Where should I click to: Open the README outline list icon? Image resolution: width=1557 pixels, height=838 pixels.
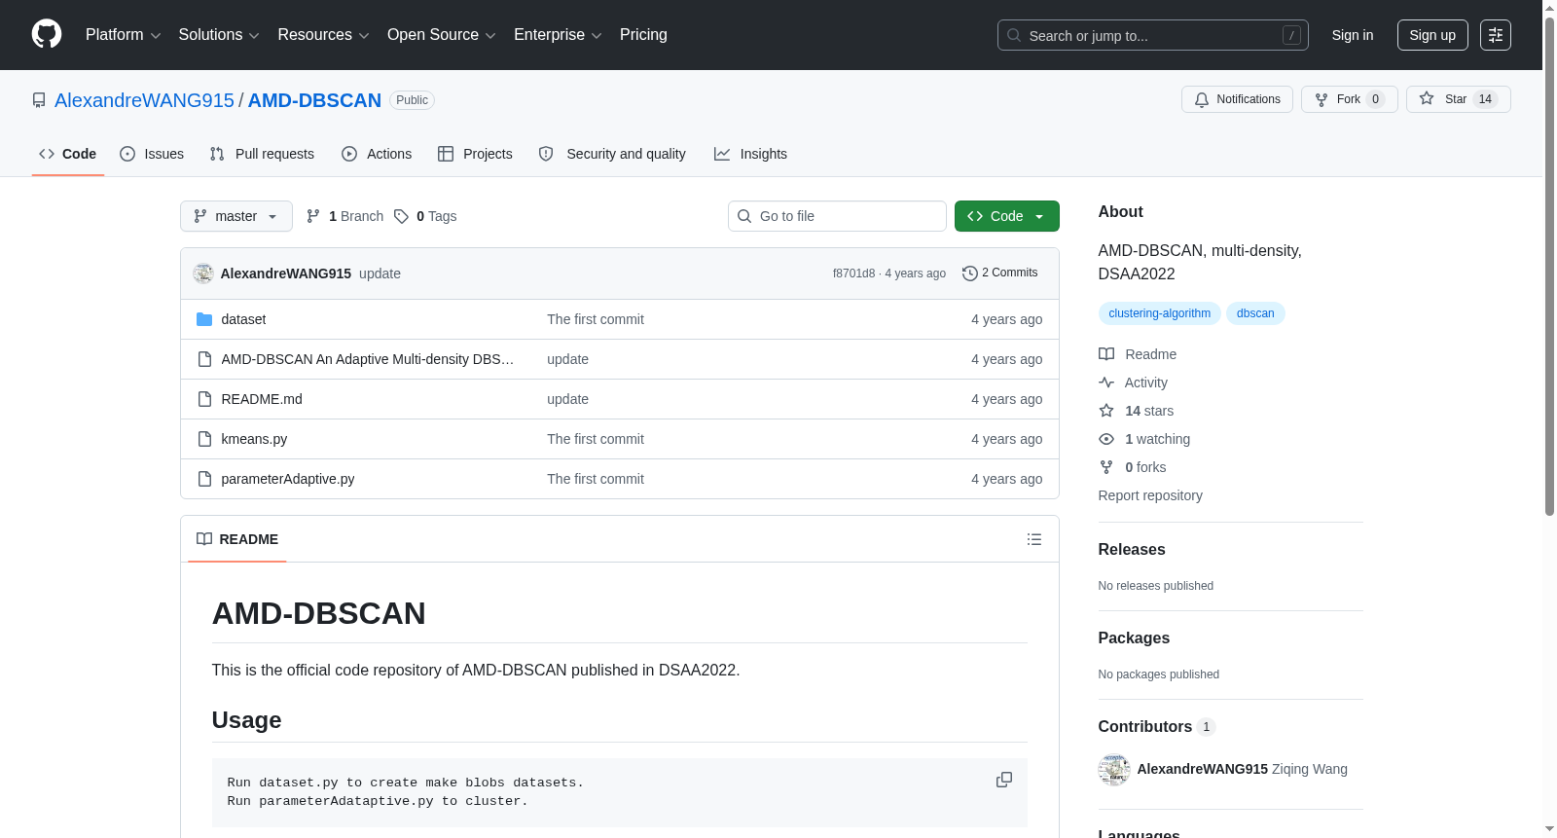click(x=1034, y=539)
